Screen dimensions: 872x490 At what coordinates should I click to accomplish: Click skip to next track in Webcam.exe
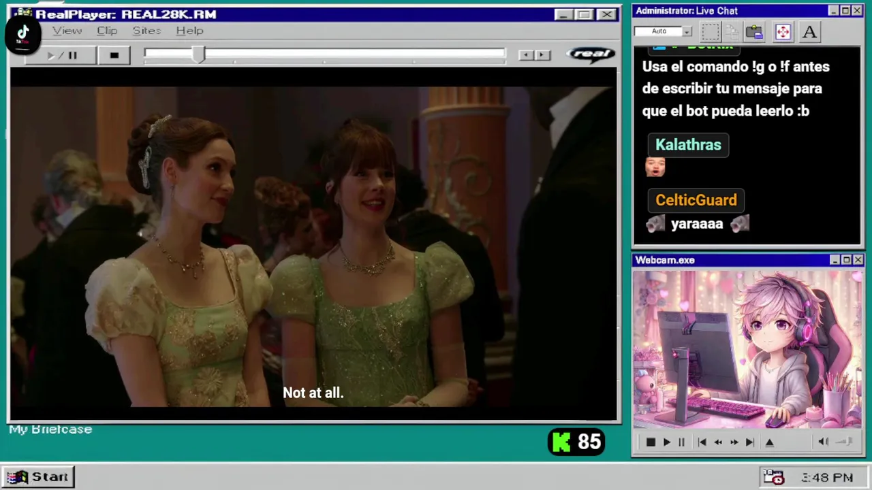click(749, 442)
